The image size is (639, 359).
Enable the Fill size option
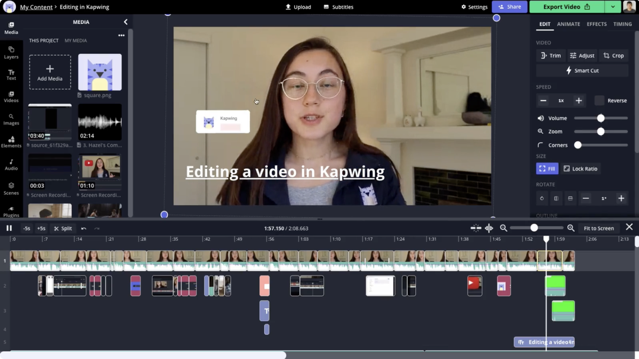(547, 169)
